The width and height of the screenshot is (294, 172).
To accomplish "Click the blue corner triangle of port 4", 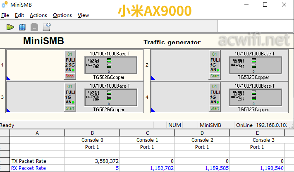I will (x=153, y=110).
